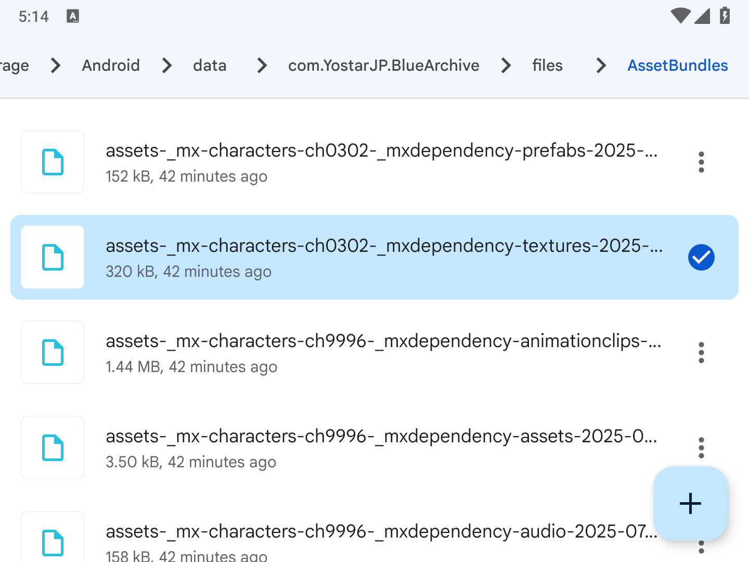Tap the battery charging status icon
Viewport: 749px width, 562px height.
725,16
